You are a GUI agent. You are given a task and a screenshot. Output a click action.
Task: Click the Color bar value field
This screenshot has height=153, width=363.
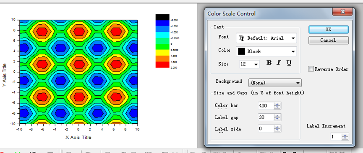pos(266,106)
